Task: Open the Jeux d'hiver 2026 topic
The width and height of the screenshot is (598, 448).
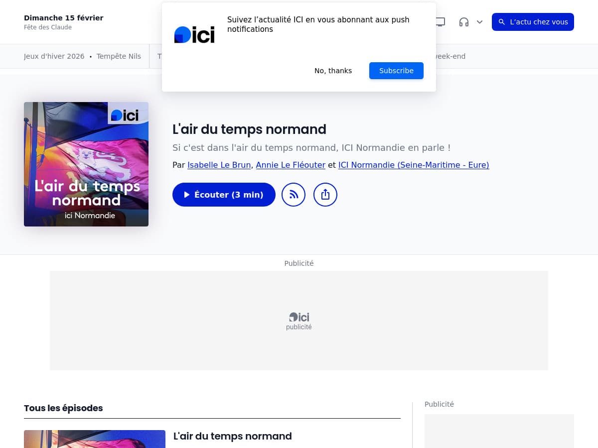Action: click(54, 56)
